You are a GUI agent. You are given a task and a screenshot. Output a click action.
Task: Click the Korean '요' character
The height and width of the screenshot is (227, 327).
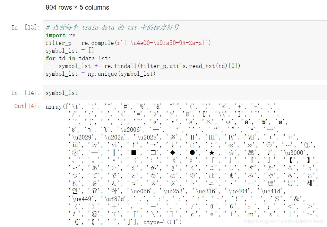[95, 190]
